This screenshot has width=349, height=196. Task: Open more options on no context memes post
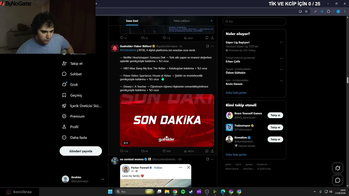pos(212,159)
